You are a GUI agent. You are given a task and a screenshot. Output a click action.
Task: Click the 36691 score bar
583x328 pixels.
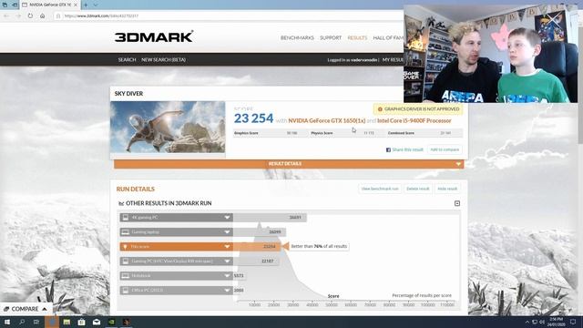(x=270, y=217)
